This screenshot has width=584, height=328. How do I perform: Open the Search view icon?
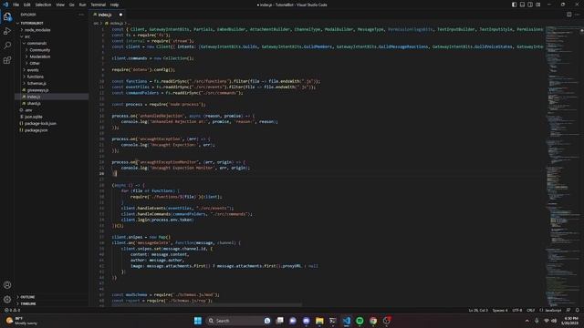(x=7, y=46)
